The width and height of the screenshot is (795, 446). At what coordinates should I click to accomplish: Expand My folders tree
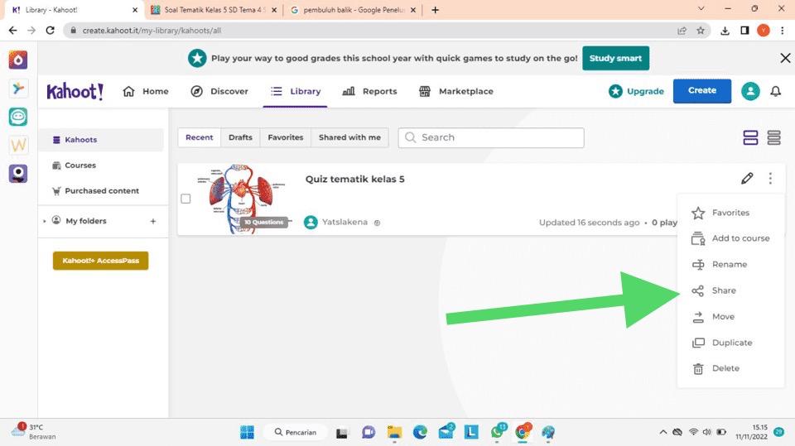[x=45, y=221]
